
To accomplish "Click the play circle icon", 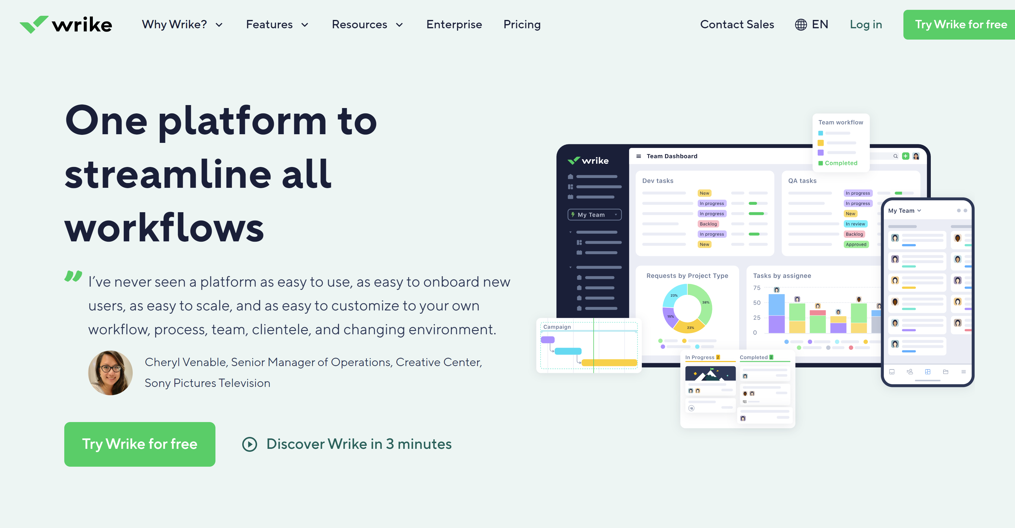I will point(249,444).
